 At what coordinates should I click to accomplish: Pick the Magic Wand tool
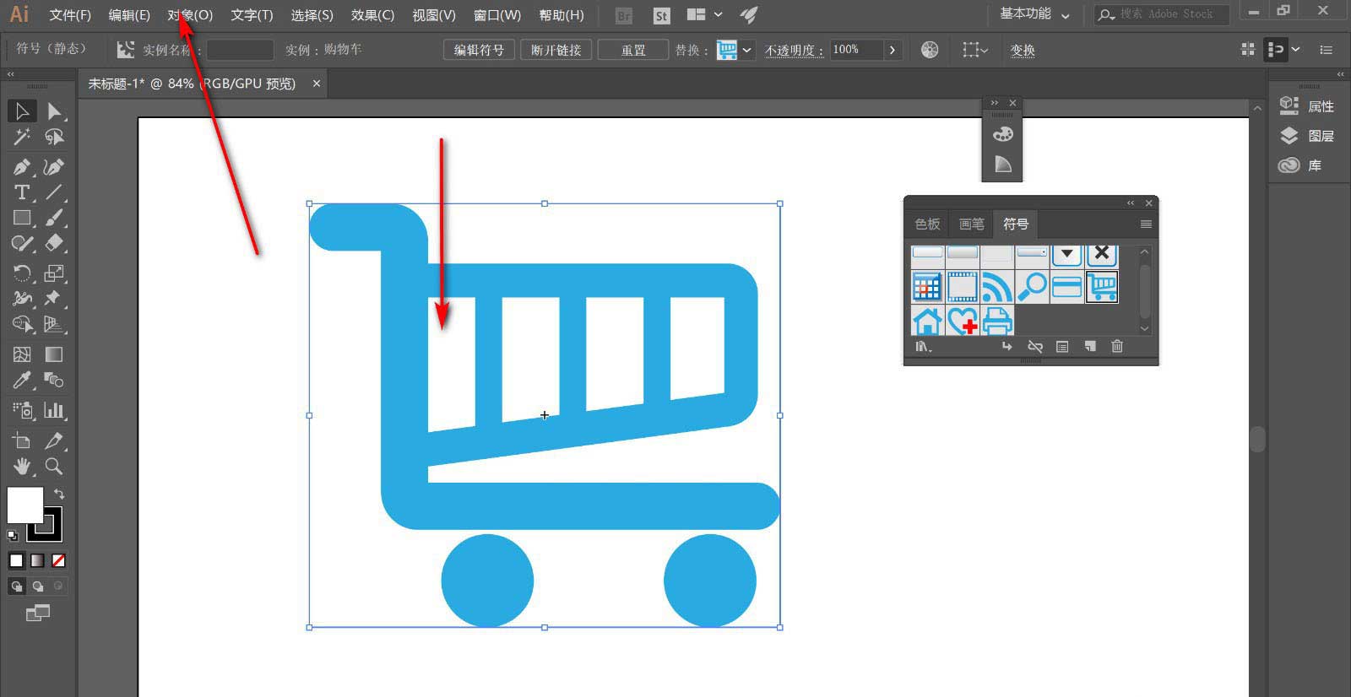coord(22,137)
